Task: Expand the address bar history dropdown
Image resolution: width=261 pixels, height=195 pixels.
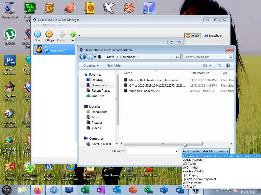Action: [172, 57]
